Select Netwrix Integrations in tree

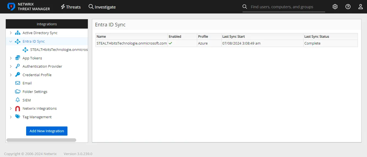[40, 108]
